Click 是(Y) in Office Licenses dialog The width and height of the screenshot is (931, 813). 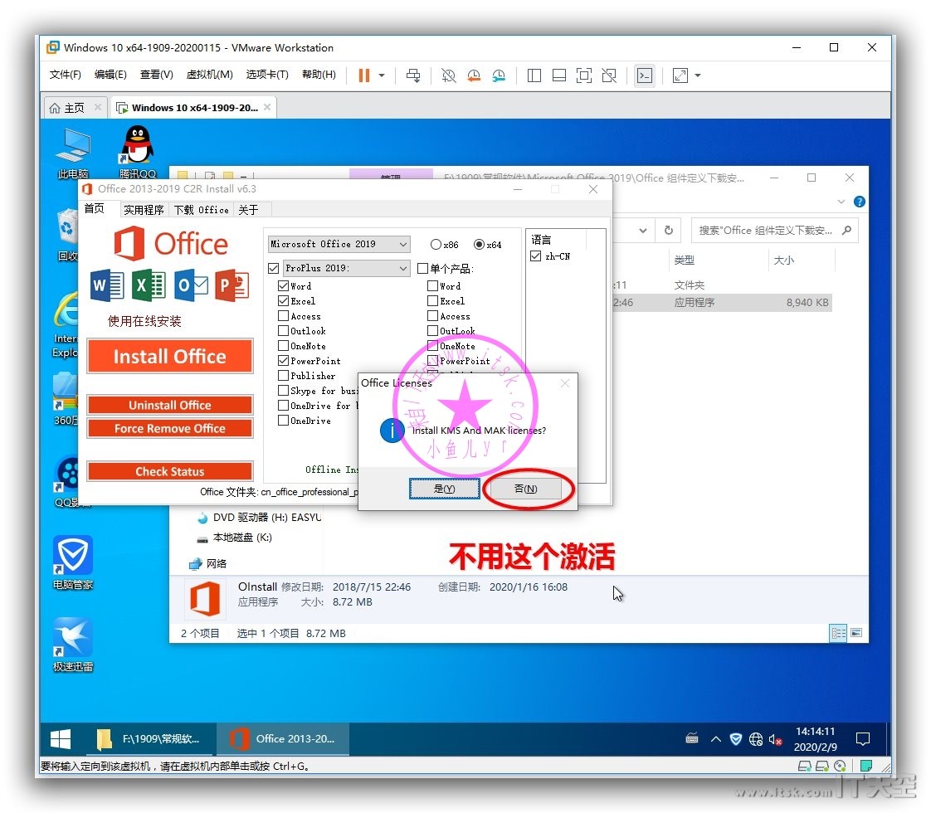pos(444,489)
